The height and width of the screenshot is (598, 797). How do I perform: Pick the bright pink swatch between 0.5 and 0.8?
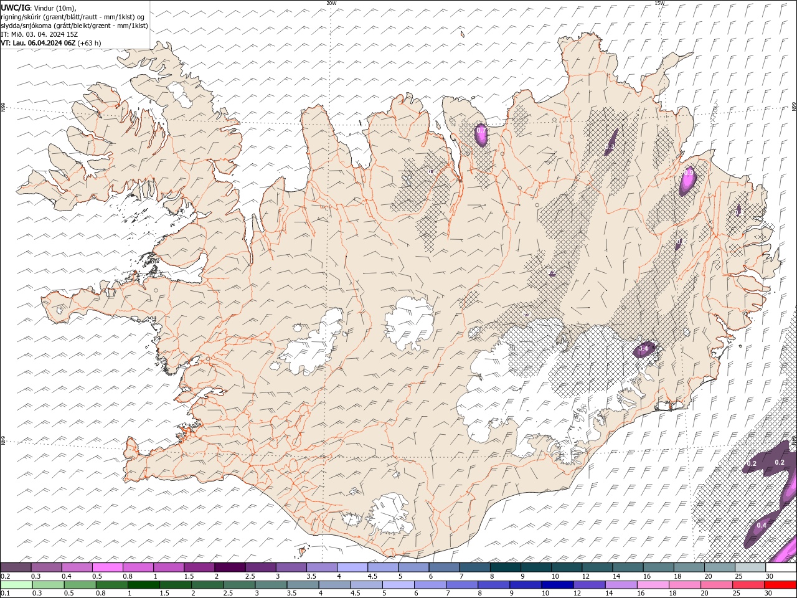pos(108,567)
